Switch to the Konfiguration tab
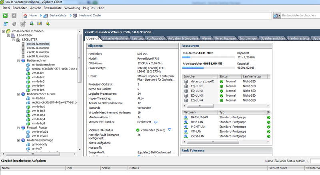The image size is (320, 175). (156, 38)
